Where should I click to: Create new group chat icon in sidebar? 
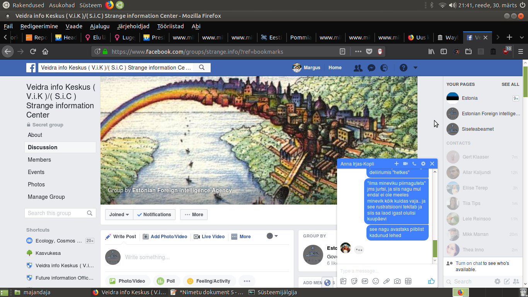(x=516, y=282)
